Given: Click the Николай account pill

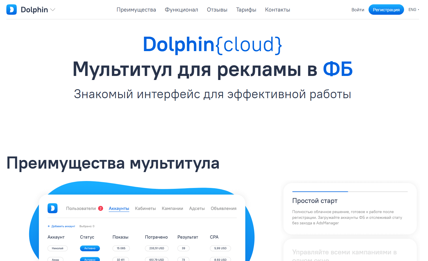Looking at the screenshot, I should [57, 248].
